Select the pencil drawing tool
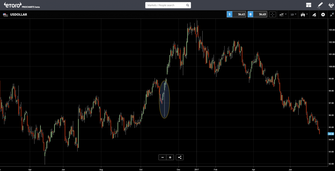The width and height of the screenshot is (335, 171). point(320,5)
